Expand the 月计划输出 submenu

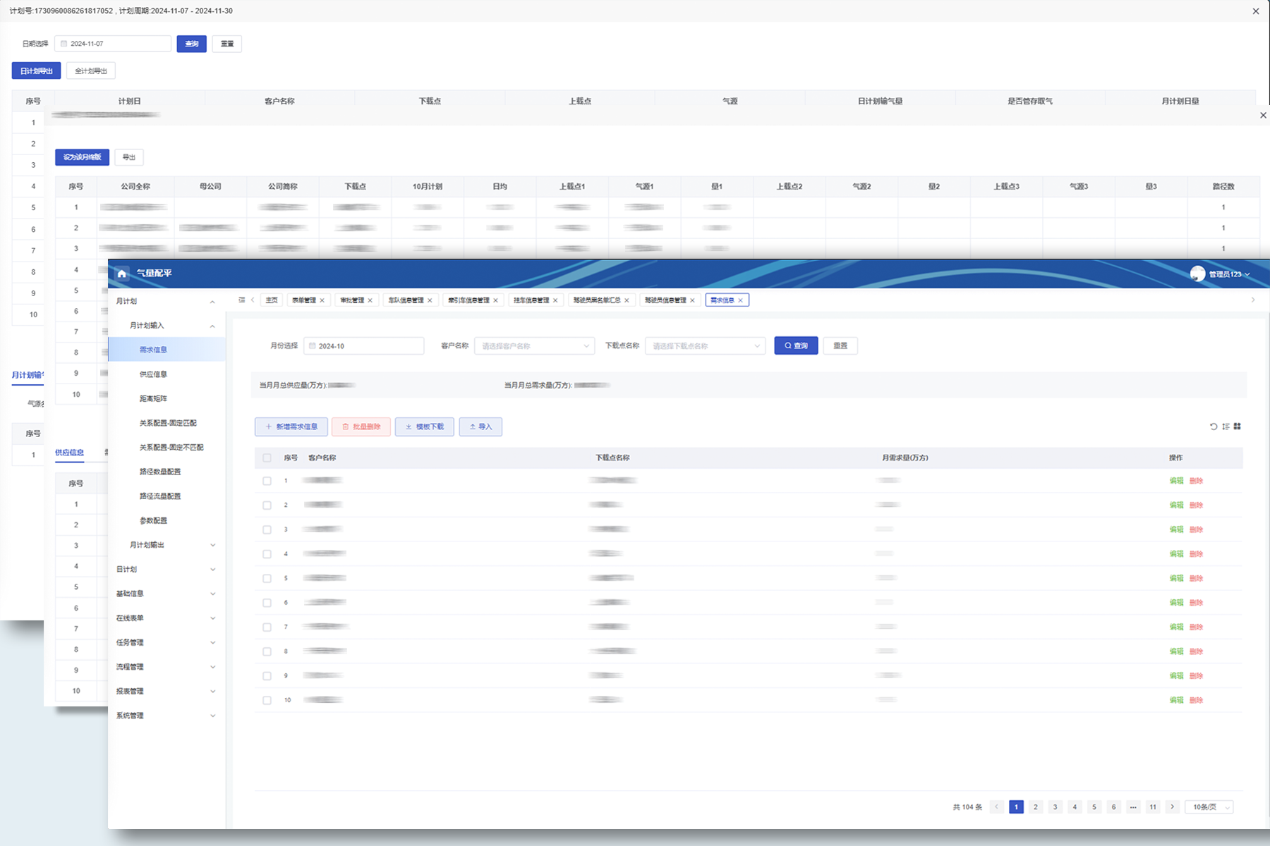pyautogui.click(x=212, y=545)
